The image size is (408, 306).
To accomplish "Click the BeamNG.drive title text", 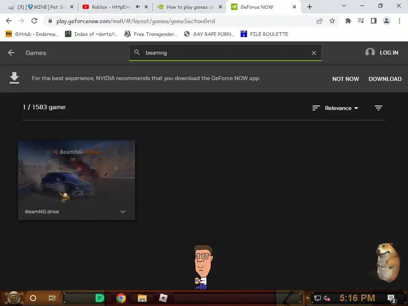I will tap(42, 212).
